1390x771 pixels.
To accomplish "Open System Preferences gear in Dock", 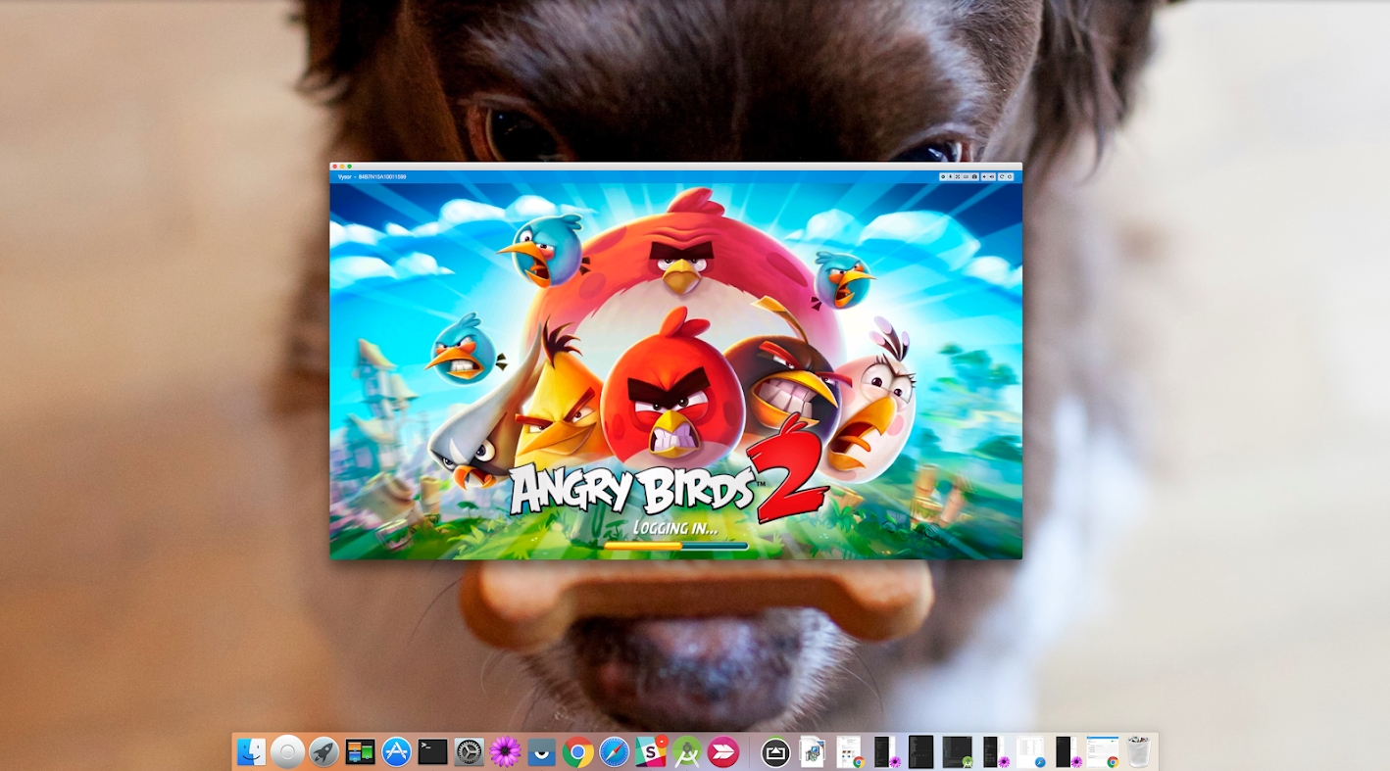I will point(469,752).
